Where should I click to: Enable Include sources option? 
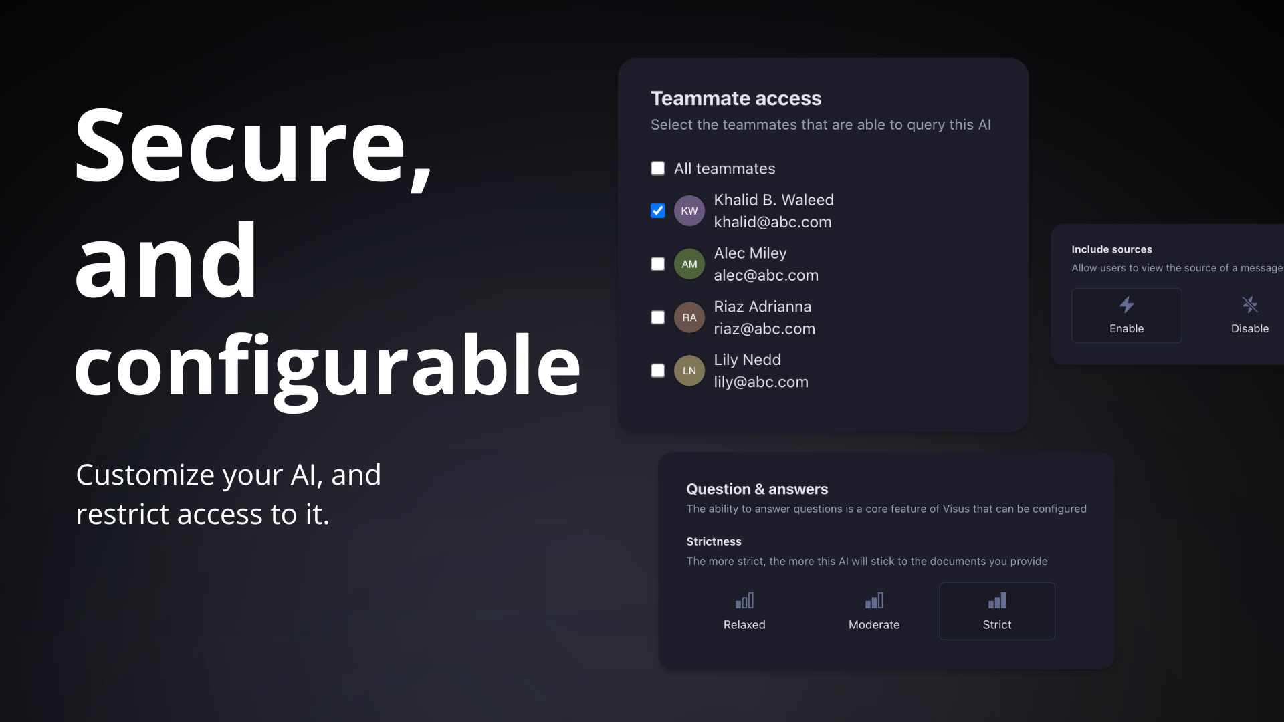1127,316
